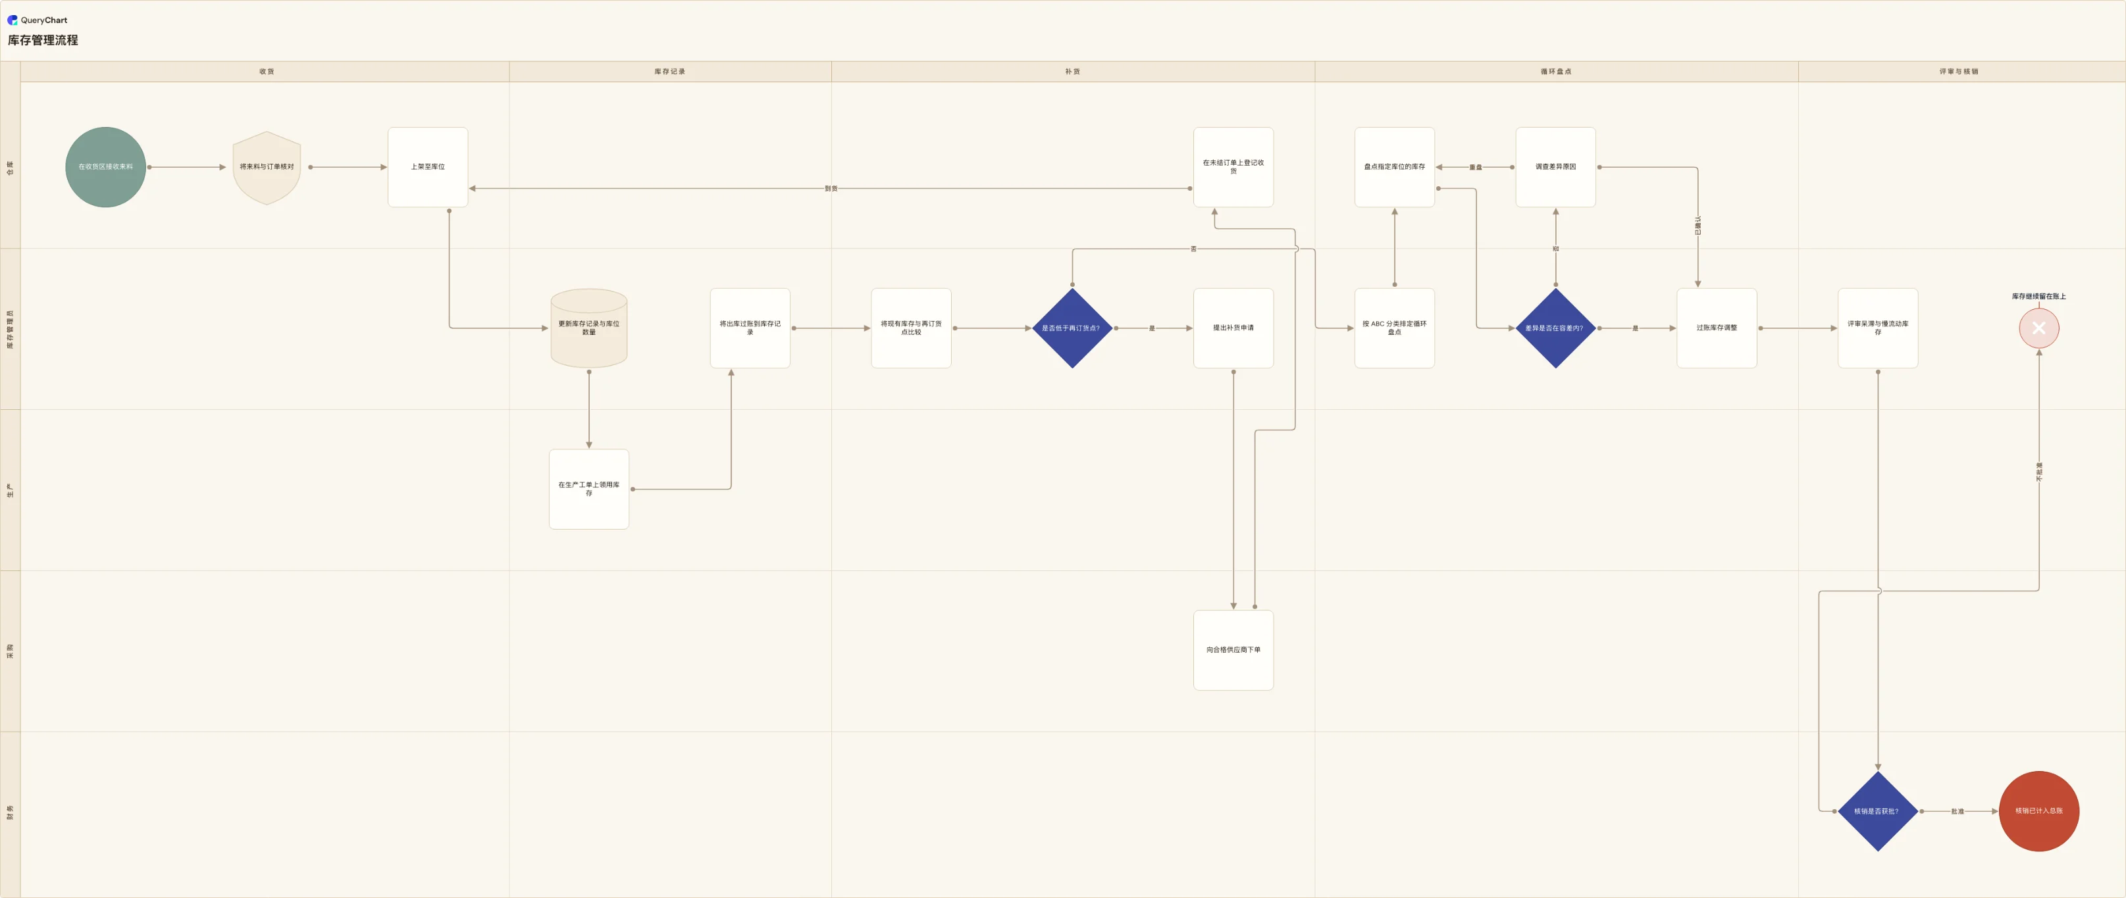2126x898 pixels.
Task: Click the '财务' swimlane label
Action: pos(10,812)
